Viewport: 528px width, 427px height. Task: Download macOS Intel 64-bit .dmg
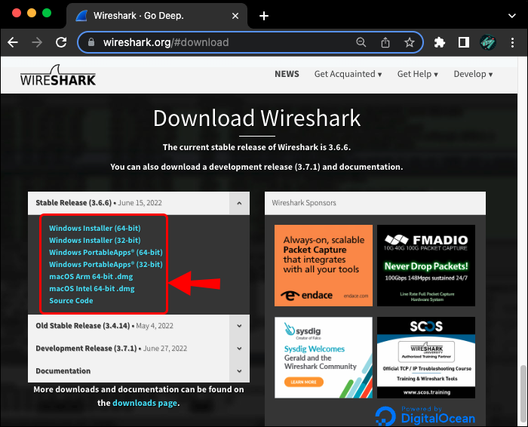point(92,289)
